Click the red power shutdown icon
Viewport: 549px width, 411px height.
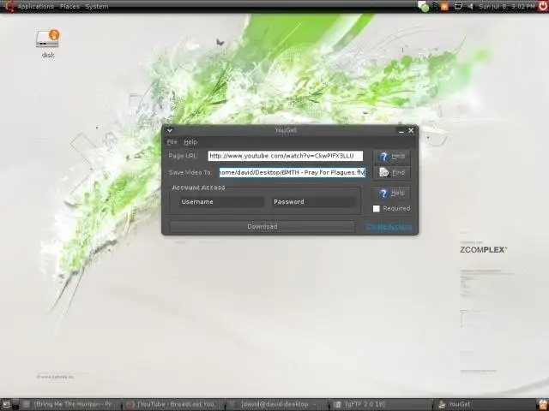pyautogui.click(x=543, y=6)
